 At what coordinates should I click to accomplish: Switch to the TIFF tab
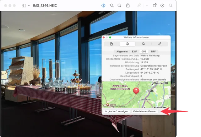[153, 51]
